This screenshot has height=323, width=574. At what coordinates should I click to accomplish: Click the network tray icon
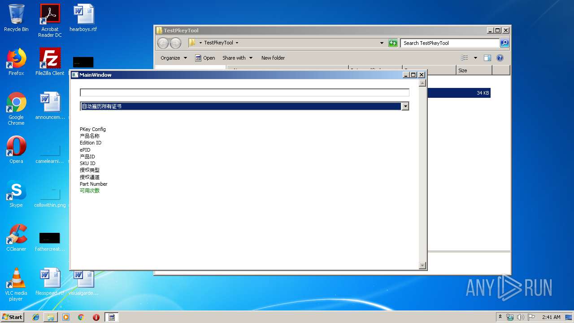[x=510, y=317]
